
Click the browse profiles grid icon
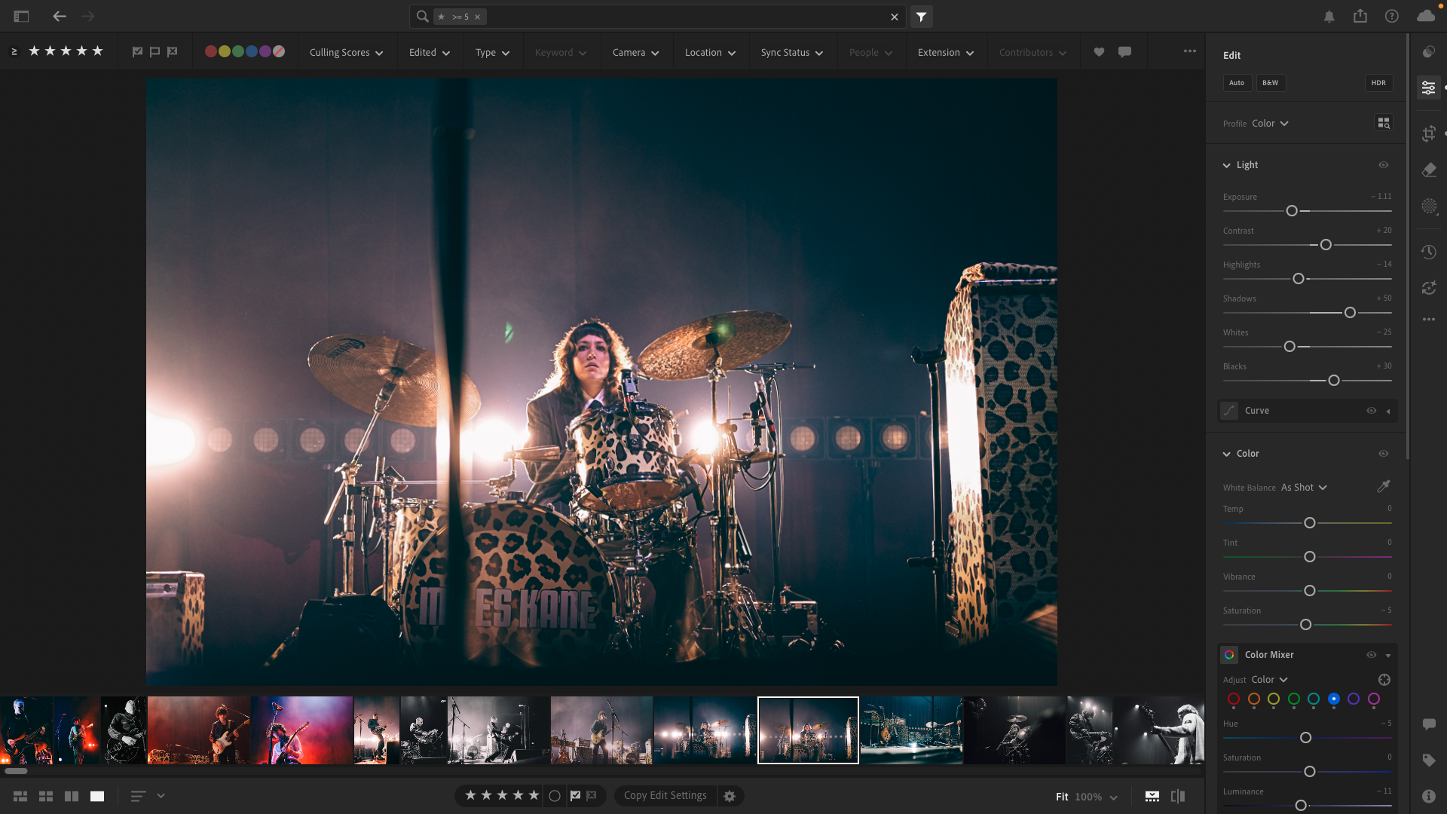(1383, 123)
